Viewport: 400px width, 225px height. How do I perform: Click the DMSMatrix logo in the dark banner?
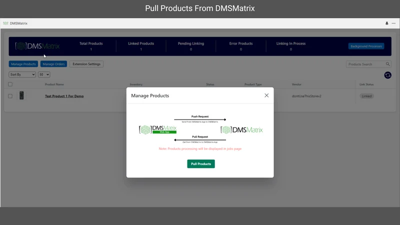pyautogui.click(x=37, y=46)
